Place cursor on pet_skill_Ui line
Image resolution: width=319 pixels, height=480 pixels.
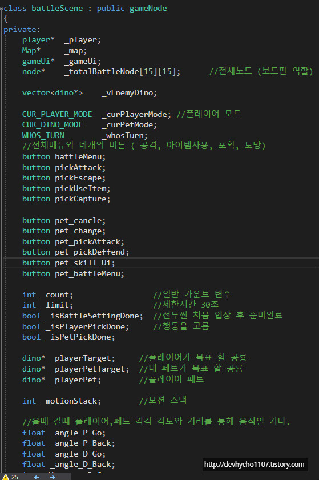click(x=161, y=263)
